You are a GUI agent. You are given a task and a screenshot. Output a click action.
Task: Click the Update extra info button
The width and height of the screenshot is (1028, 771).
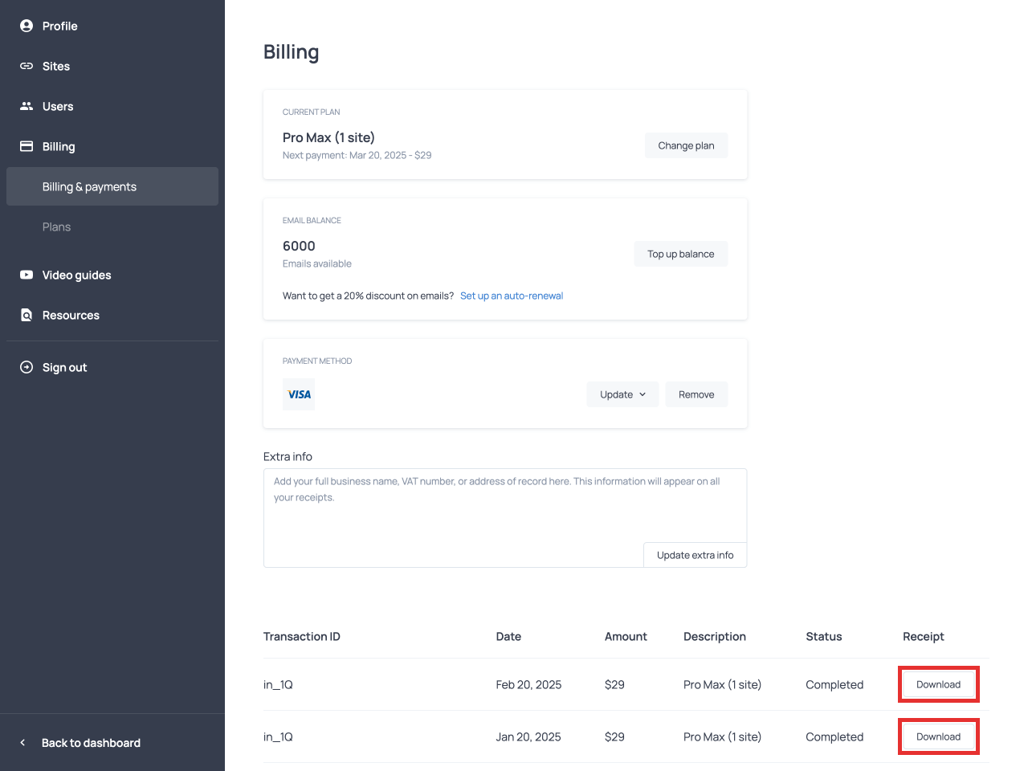(x=695, y=555)
